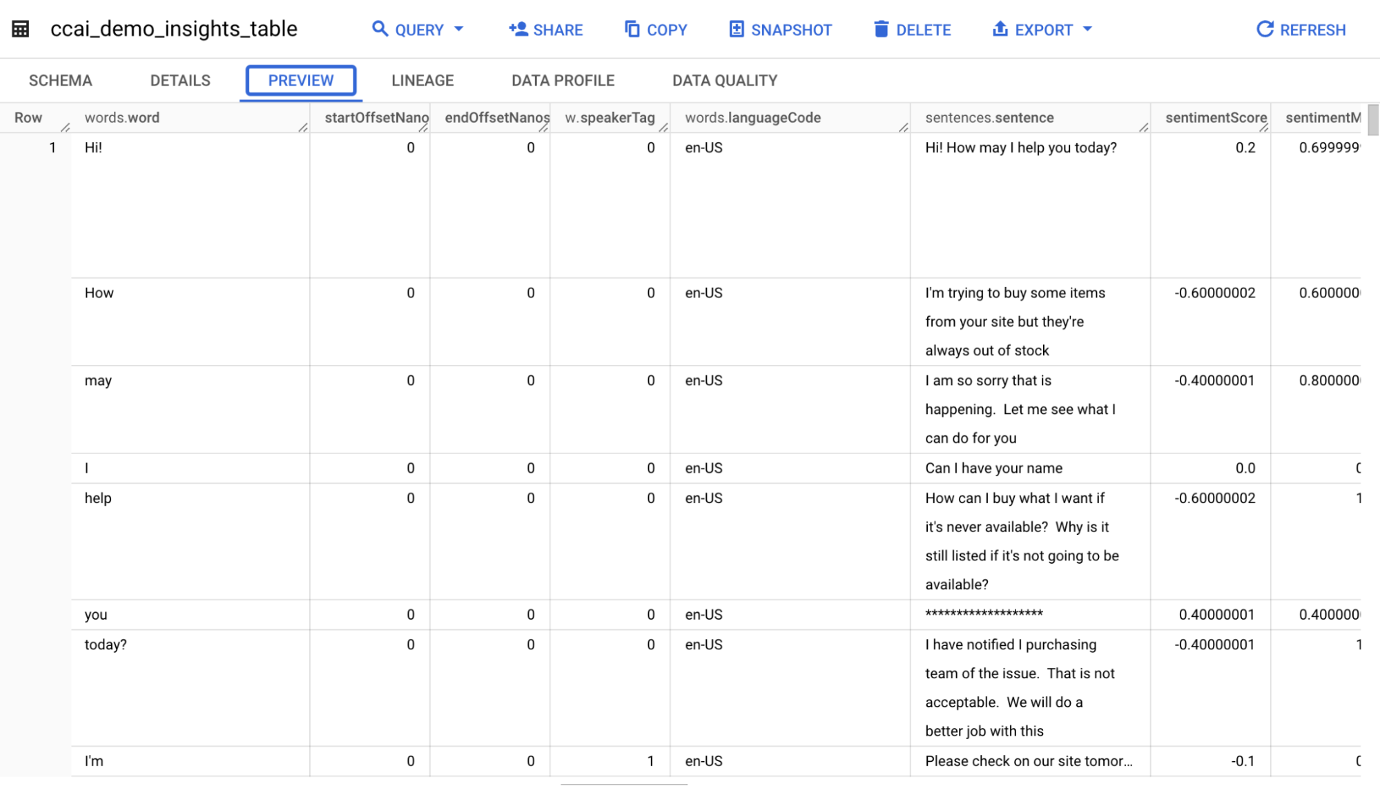The height and width of the screenshot is (786, 1380).
Task: Click the REFRESH button label
Action: (x=1312, y=29)
